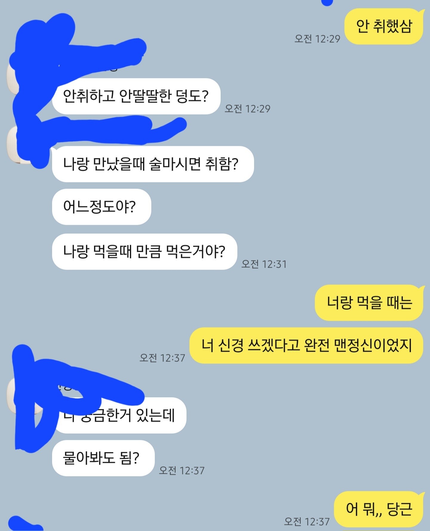Screen dimensions: 430x531
Task: Tap the '나랑 만났을때 술마시면 취함?' bubble
Action: [153, 164]
